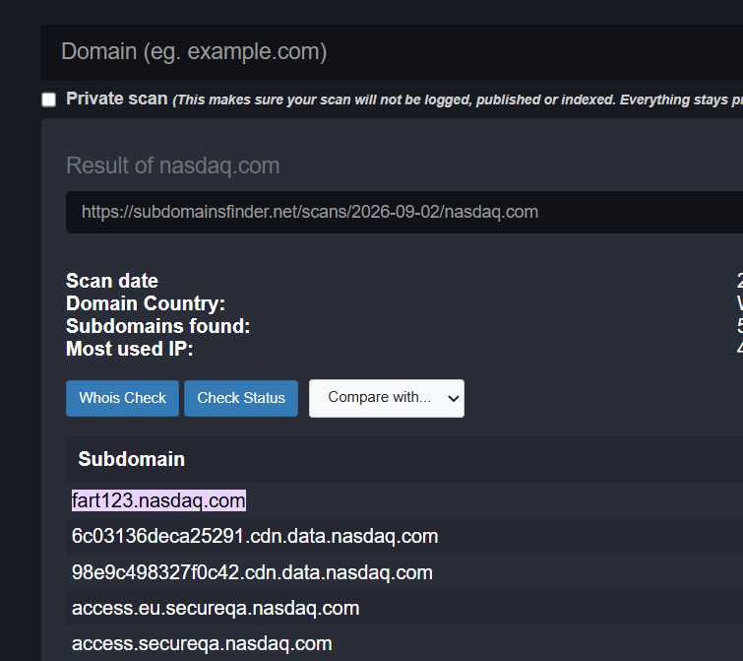Click the Subdomain column header
This screenshot has width=743, height=661.
(x=131, y=459)
